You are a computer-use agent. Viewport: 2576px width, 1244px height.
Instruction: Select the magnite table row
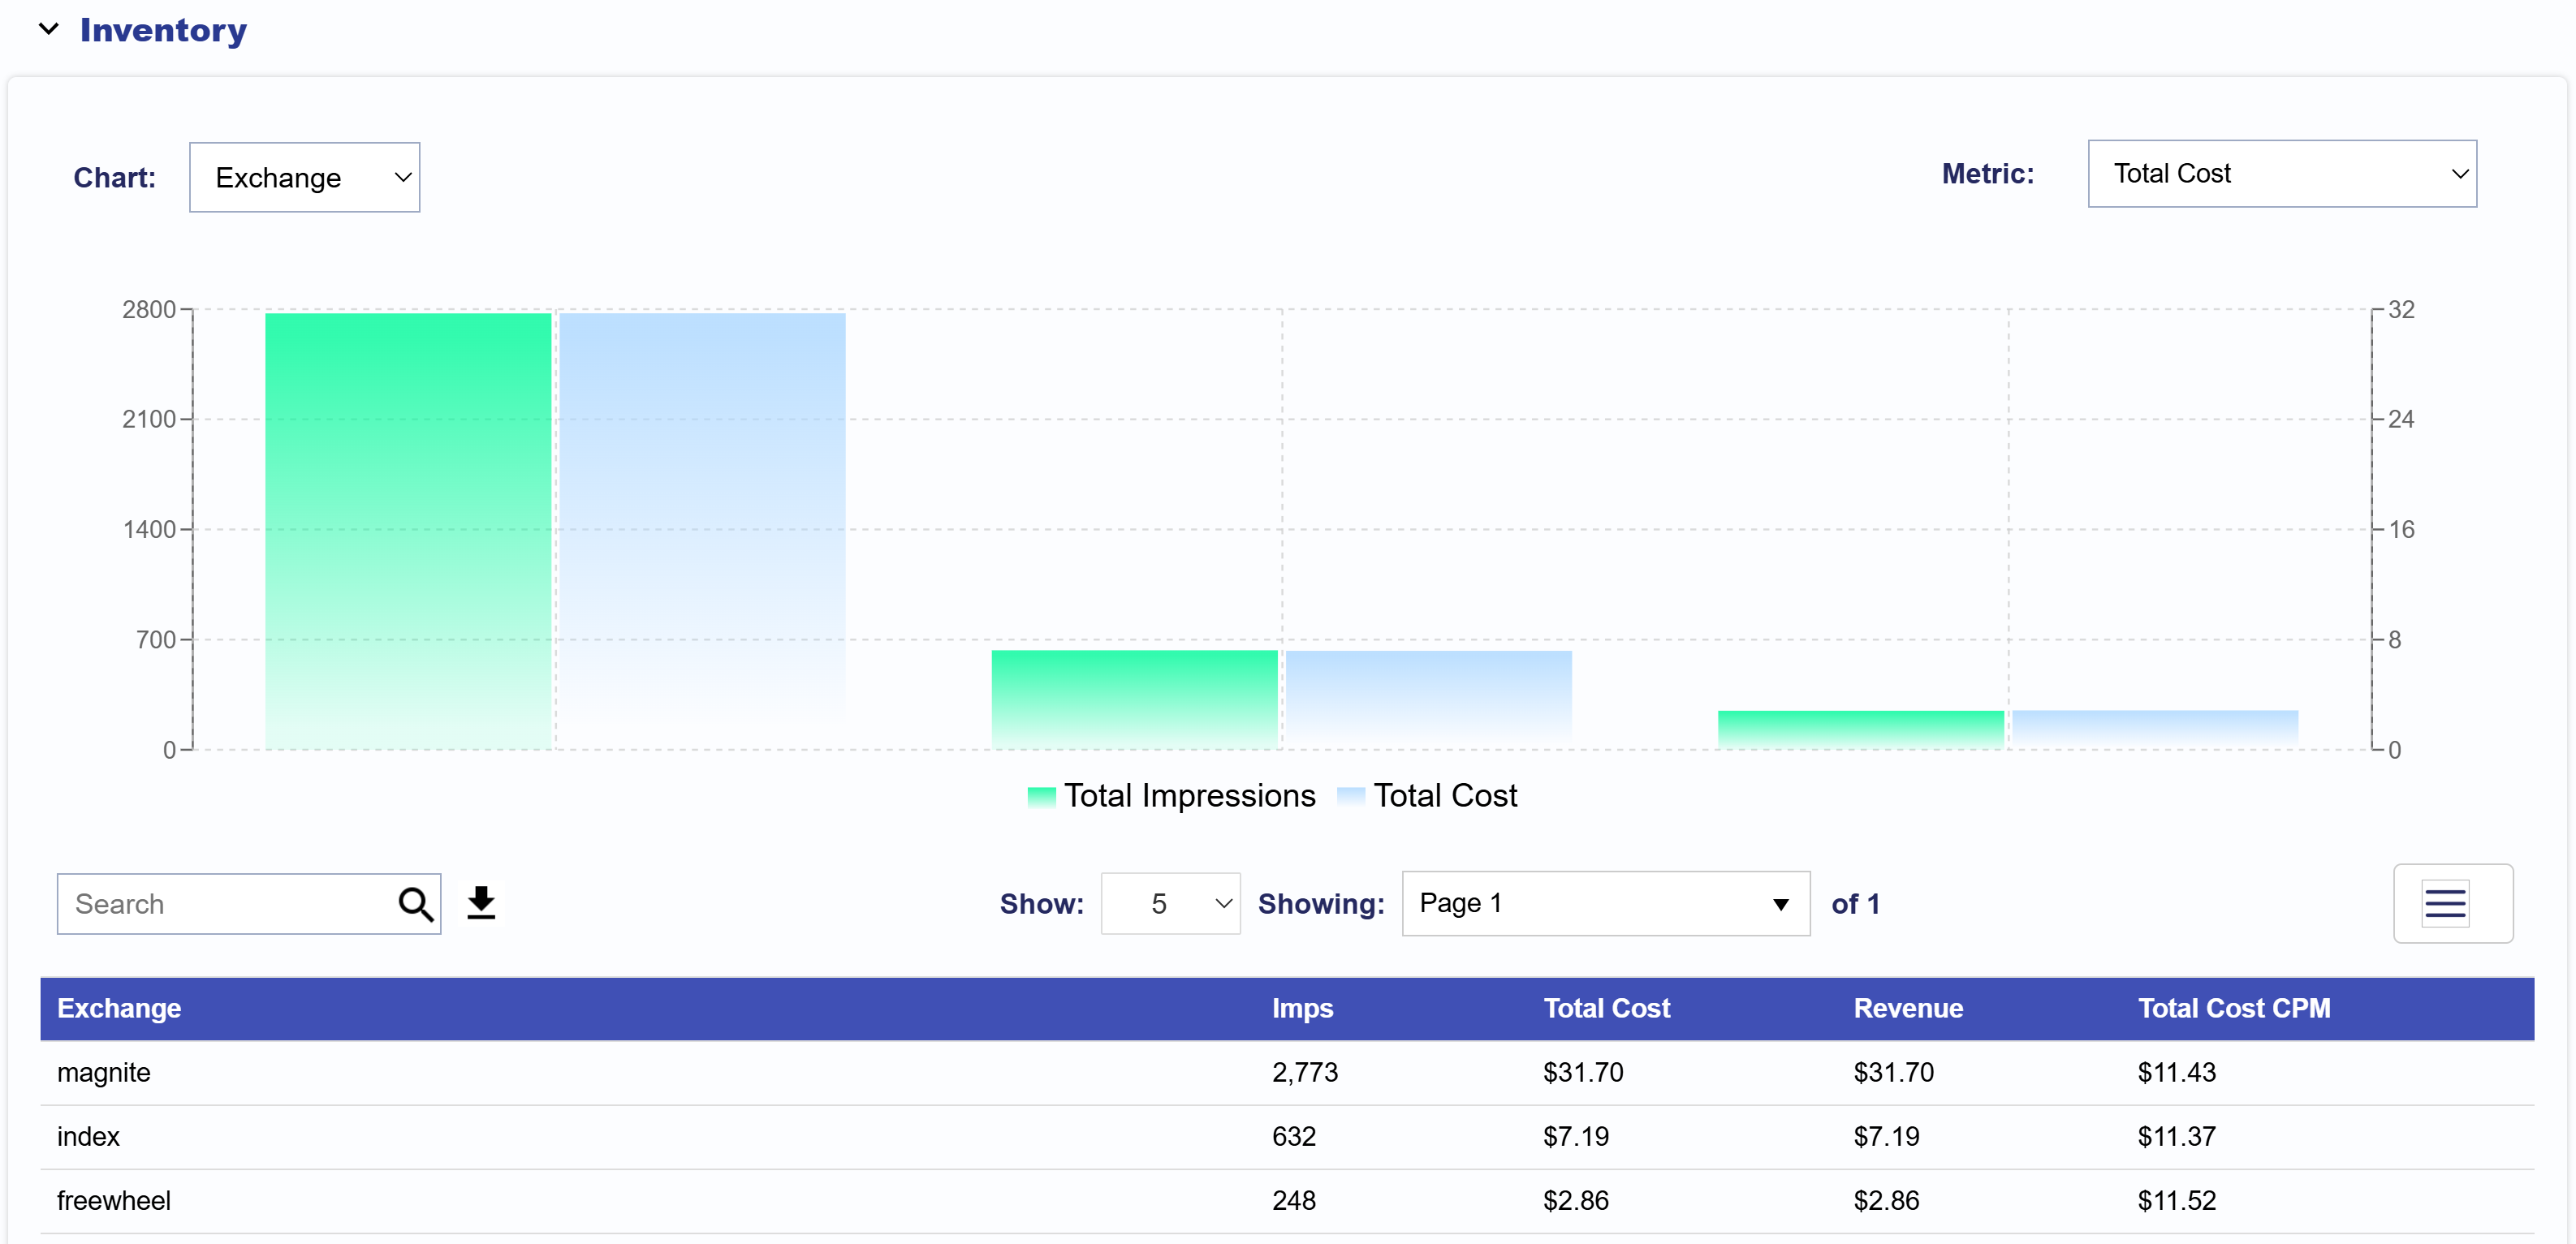pyautogui.click(x=104, y=1072)
